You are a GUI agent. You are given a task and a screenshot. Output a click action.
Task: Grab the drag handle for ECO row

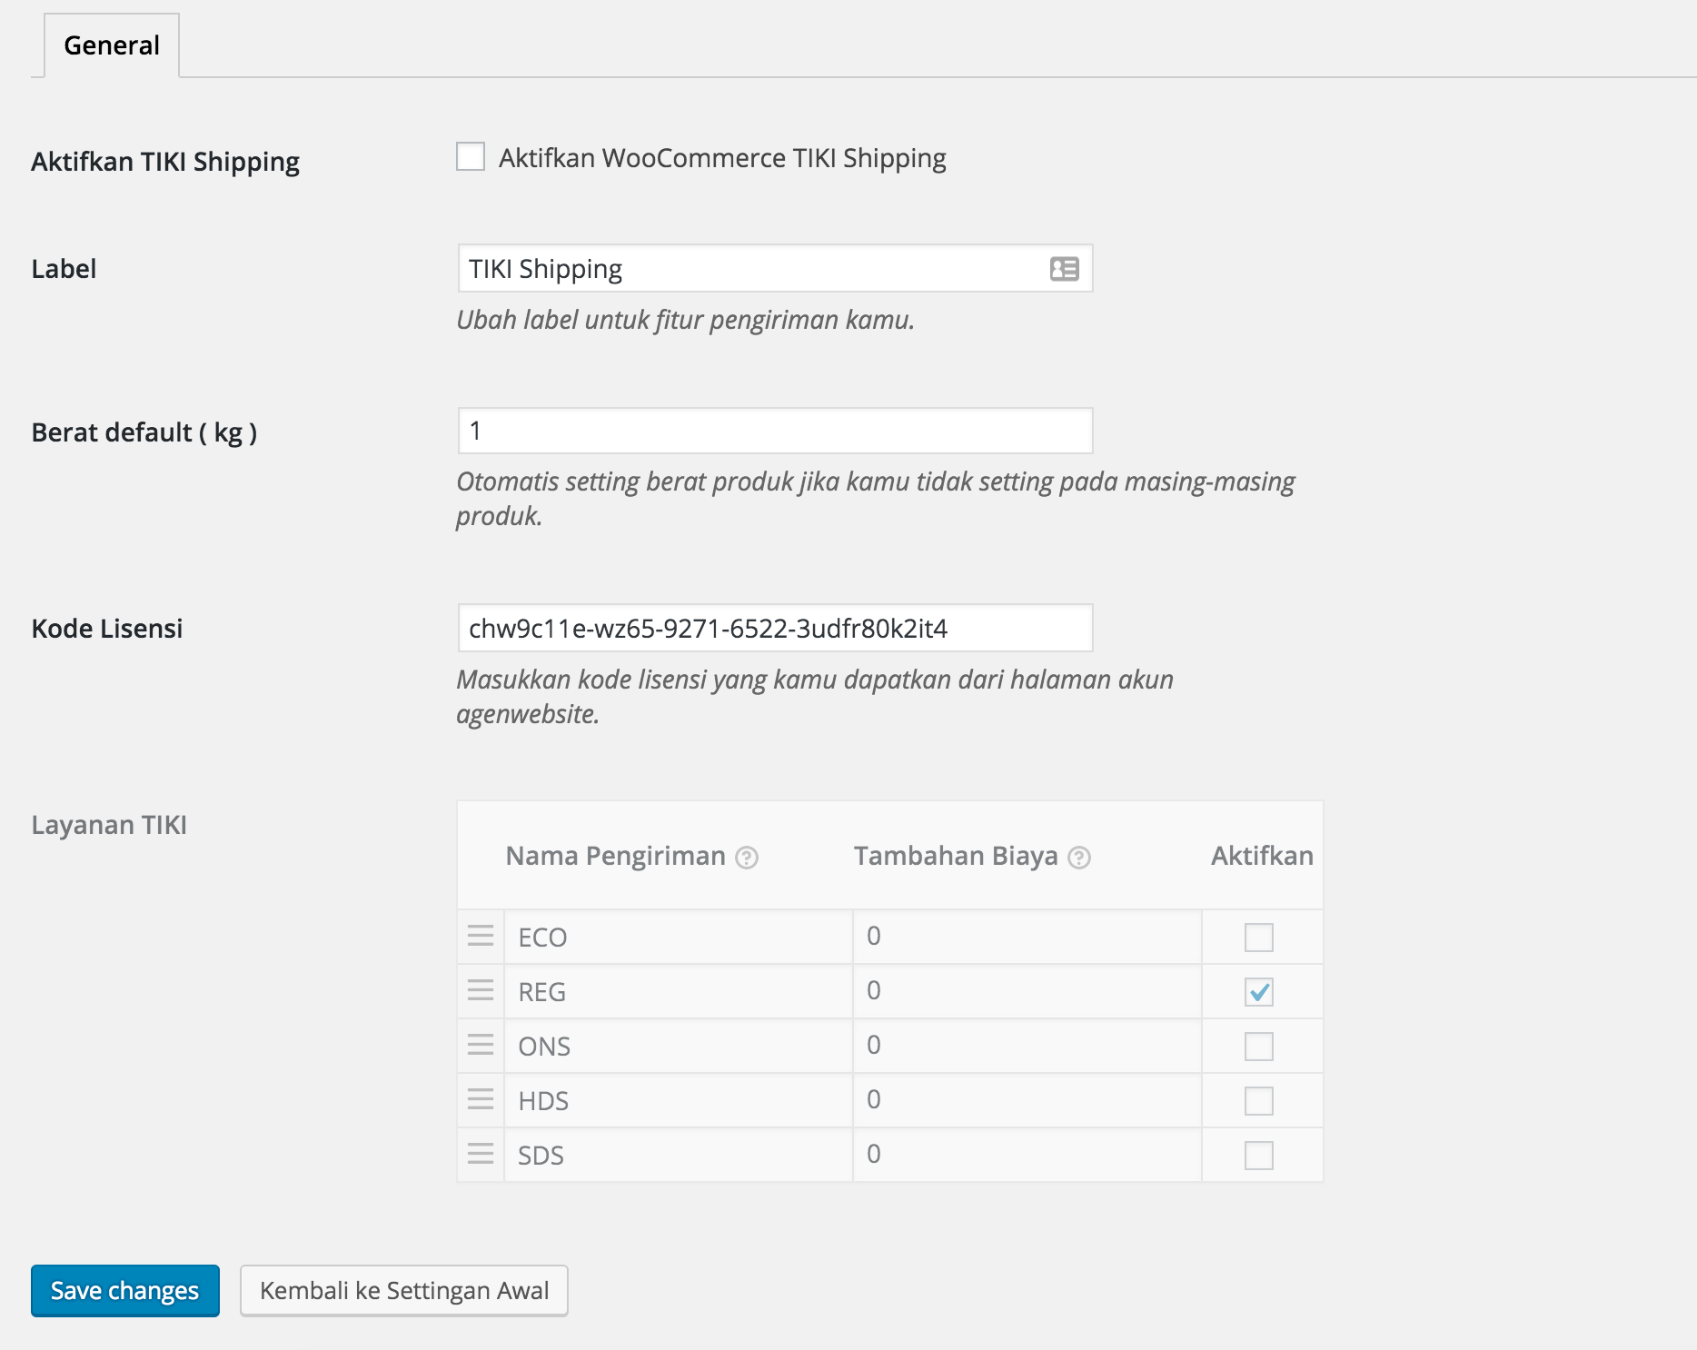481,937
